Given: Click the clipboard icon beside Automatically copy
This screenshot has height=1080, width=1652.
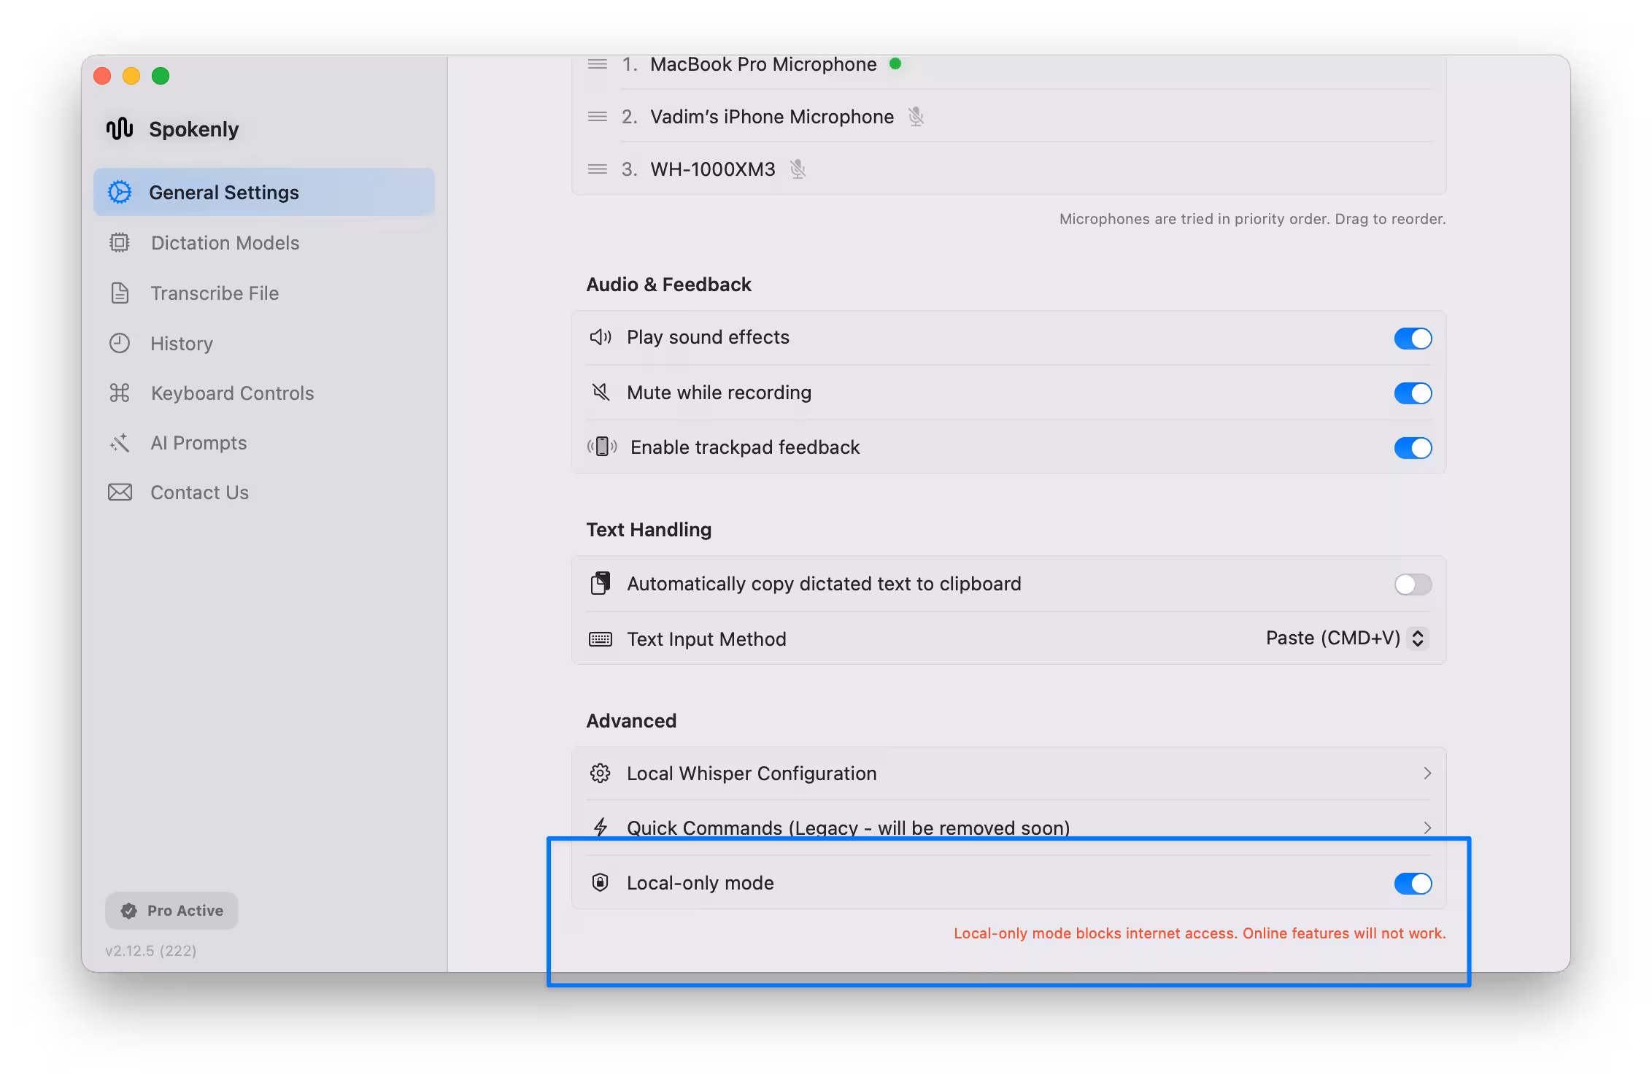Looking at the screenshot, I should [x=601, y=583].
